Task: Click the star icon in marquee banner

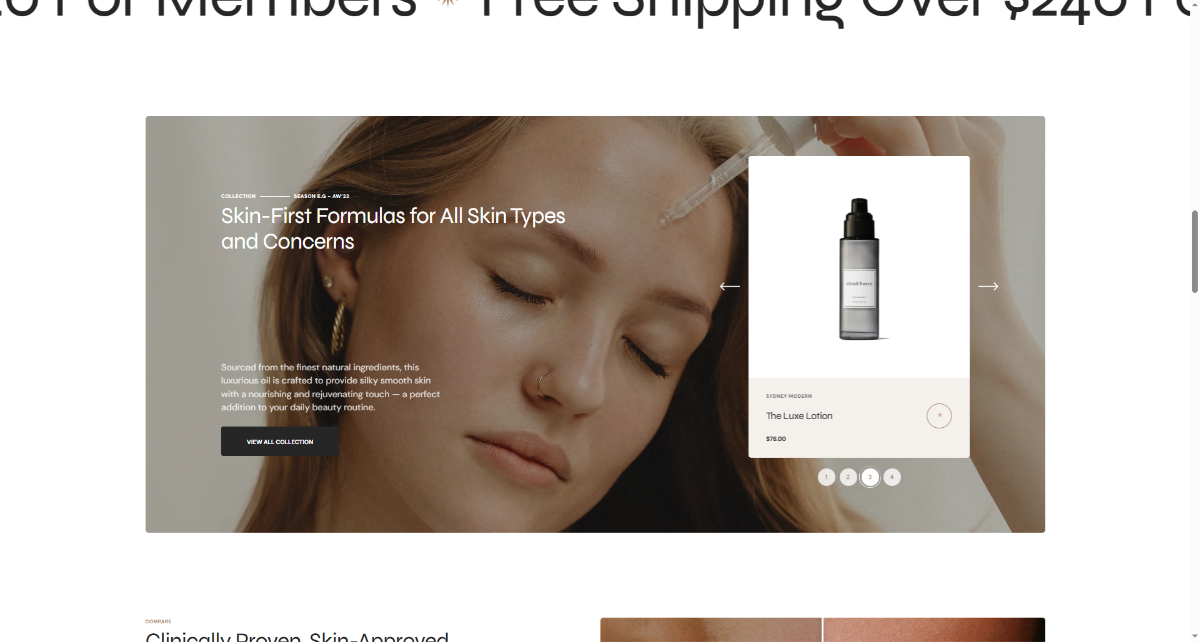Action: [447, 3]
